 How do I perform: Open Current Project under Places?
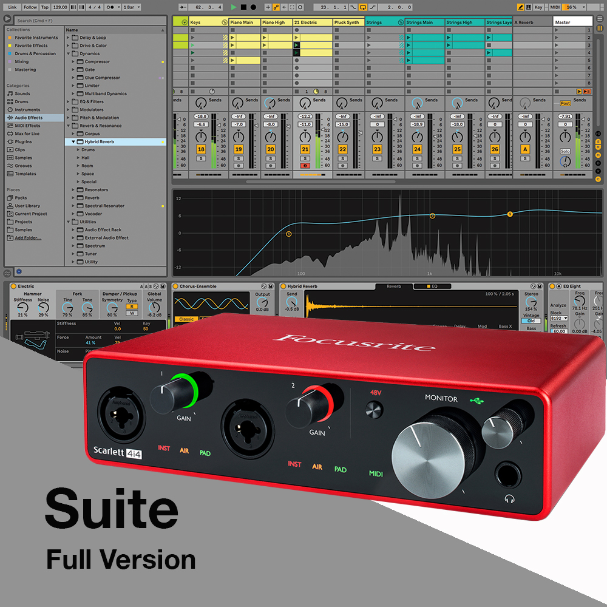click(x=27, y=214)
